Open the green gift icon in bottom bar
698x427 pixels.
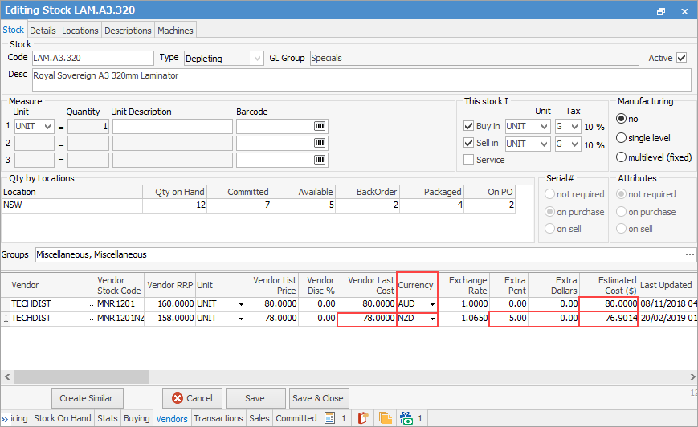tap(406, 418)
